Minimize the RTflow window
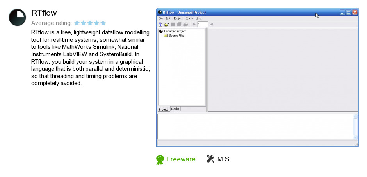This screenshot has width=367, height=177. pos(342,12)
